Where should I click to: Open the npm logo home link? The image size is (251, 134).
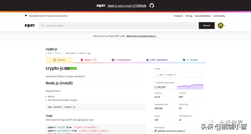click(x=30, y=25)
